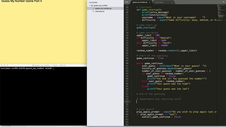Click the FOLDERS sidebar heading
Viewport: 226px width, 127px height.
point(93,2)
